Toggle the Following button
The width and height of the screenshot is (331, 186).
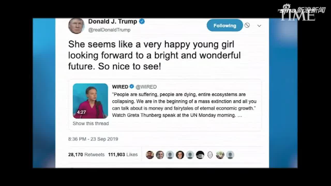225,25
